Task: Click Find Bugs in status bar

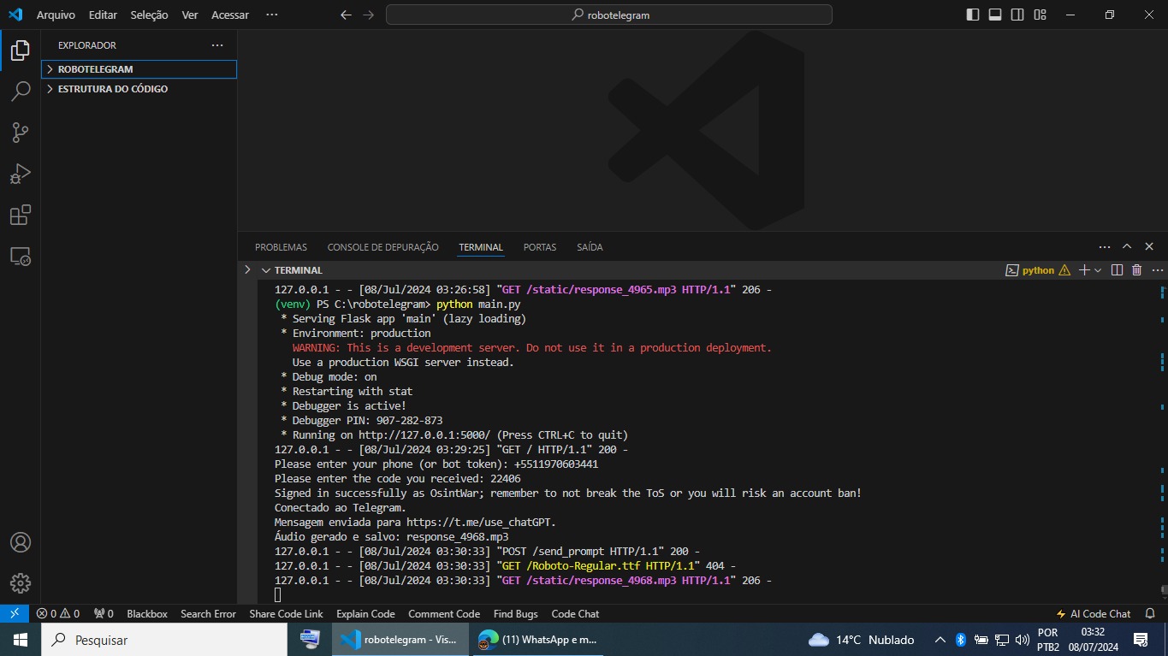Action: (516, 613)
